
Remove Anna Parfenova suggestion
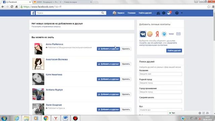pos(126,49)
